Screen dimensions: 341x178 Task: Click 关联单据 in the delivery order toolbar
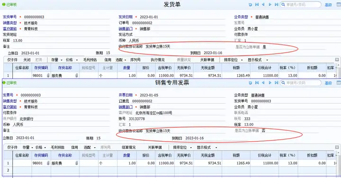tap(207, 60)
